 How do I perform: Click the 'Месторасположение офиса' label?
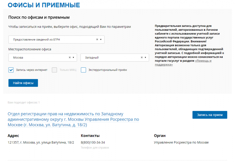click(30, 49)
